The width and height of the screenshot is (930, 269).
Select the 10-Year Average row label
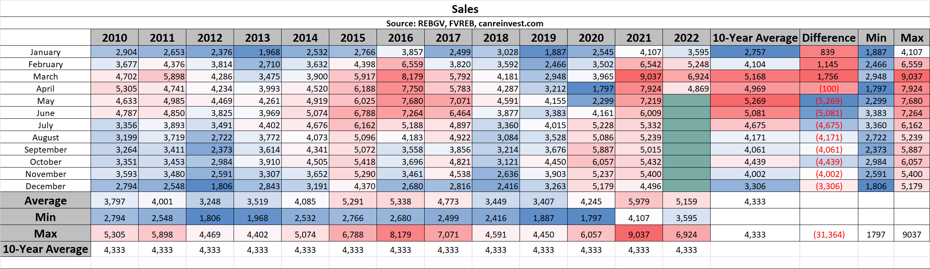pyautogui.click(x=45, y=249)
